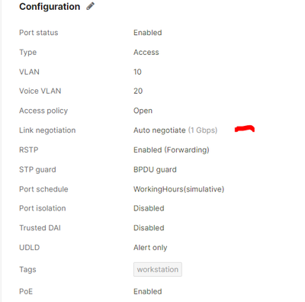
Task: Click VLAN value 10
Action: (137, 72)
